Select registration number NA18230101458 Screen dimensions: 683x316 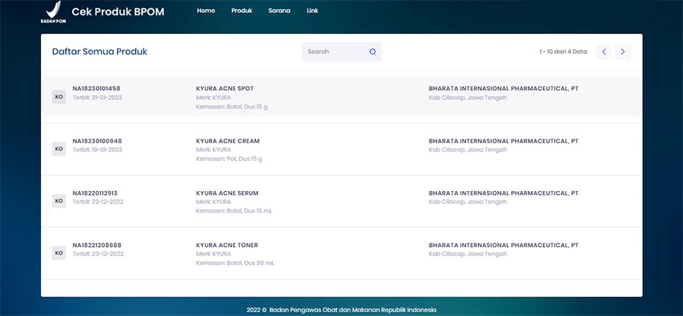96,89
